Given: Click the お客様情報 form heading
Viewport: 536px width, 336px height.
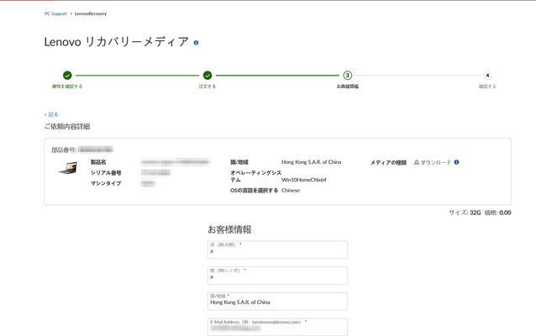Looking at the screenshot, I should click(229, 229).
